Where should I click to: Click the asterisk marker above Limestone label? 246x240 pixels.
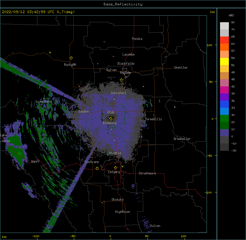pyautogui.click(x=44, y=99)
